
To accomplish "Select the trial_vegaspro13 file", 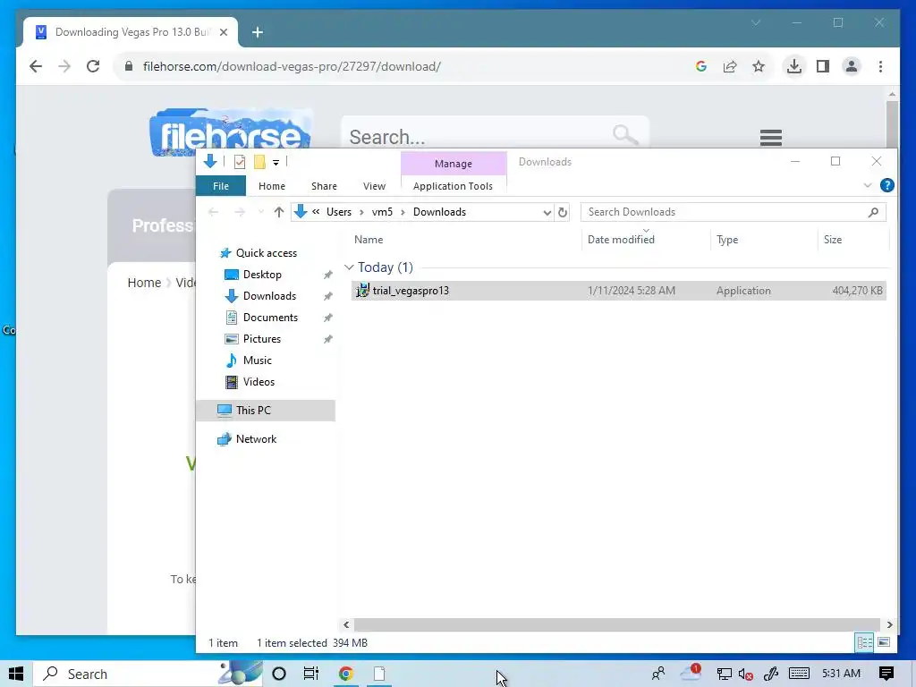I will coord(619,291).
